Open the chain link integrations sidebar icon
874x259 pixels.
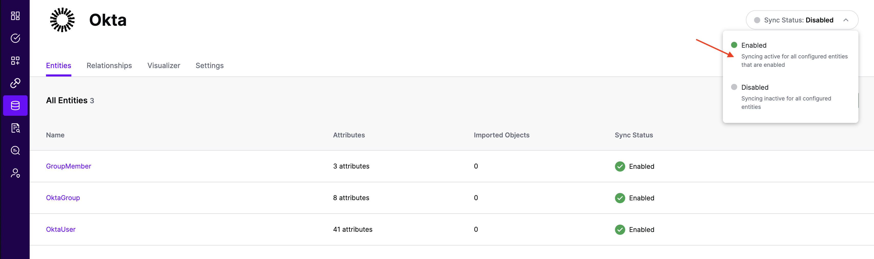[15, 83]
